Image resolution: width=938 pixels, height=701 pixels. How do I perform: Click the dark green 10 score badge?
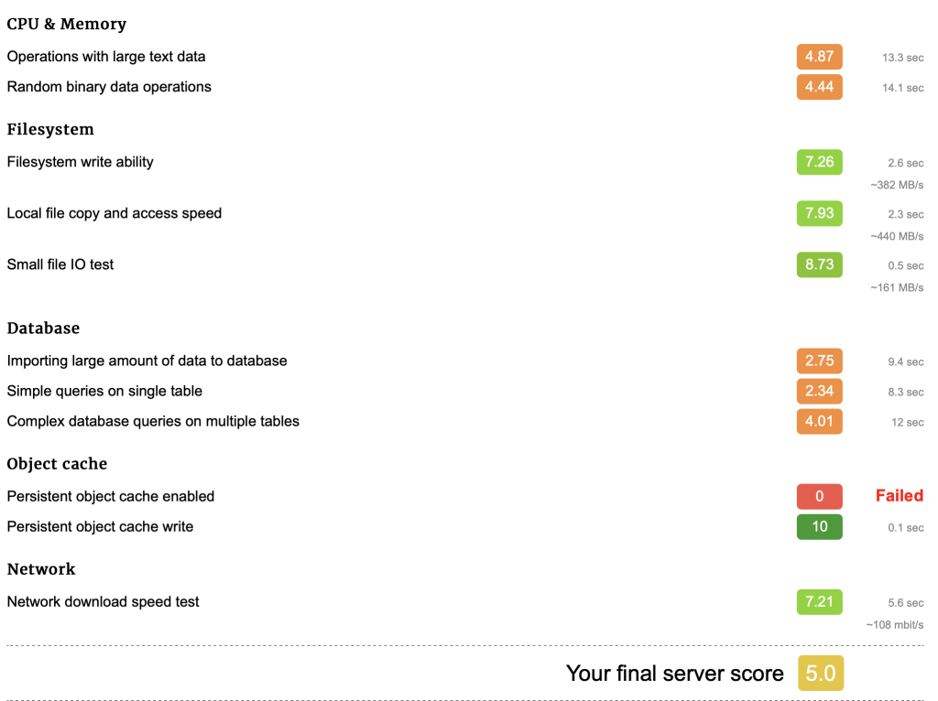pyautogui.click(x=819, y=526)
